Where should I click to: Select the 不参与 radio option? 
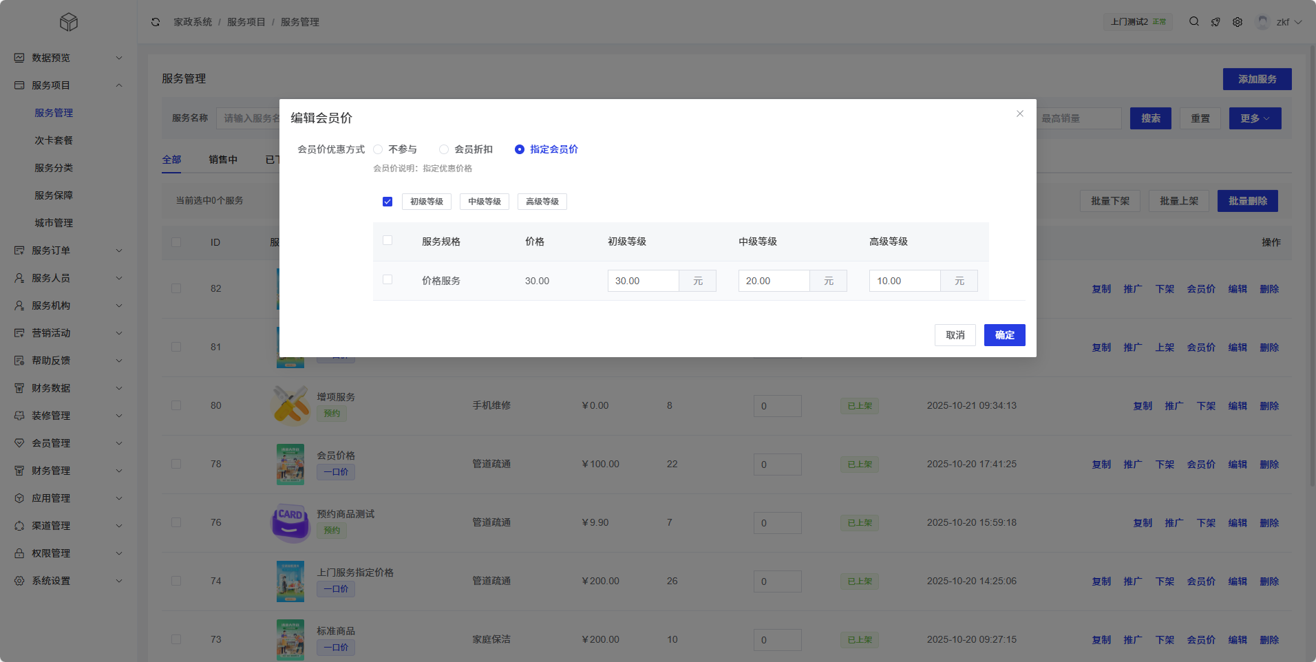tap(378, 149)
